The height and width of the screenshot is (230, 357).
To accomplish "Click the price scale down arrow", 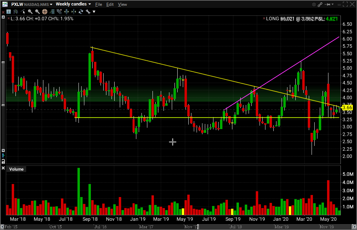I will (x=3, y=151).
